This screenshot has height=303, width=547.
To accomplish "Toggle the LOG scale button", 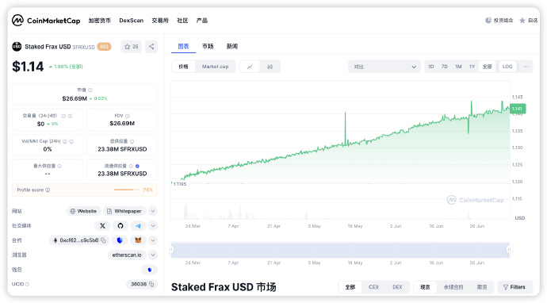I will coord(507,67).
